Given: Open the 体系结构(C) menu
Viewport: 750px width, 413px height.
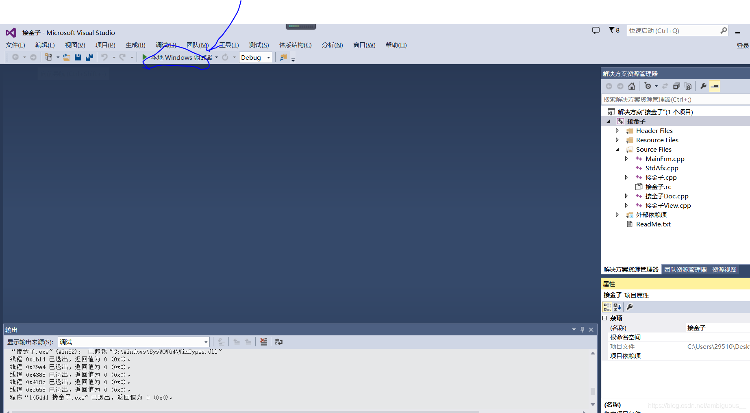Looking at the screenshot, I should pos(296,45).
